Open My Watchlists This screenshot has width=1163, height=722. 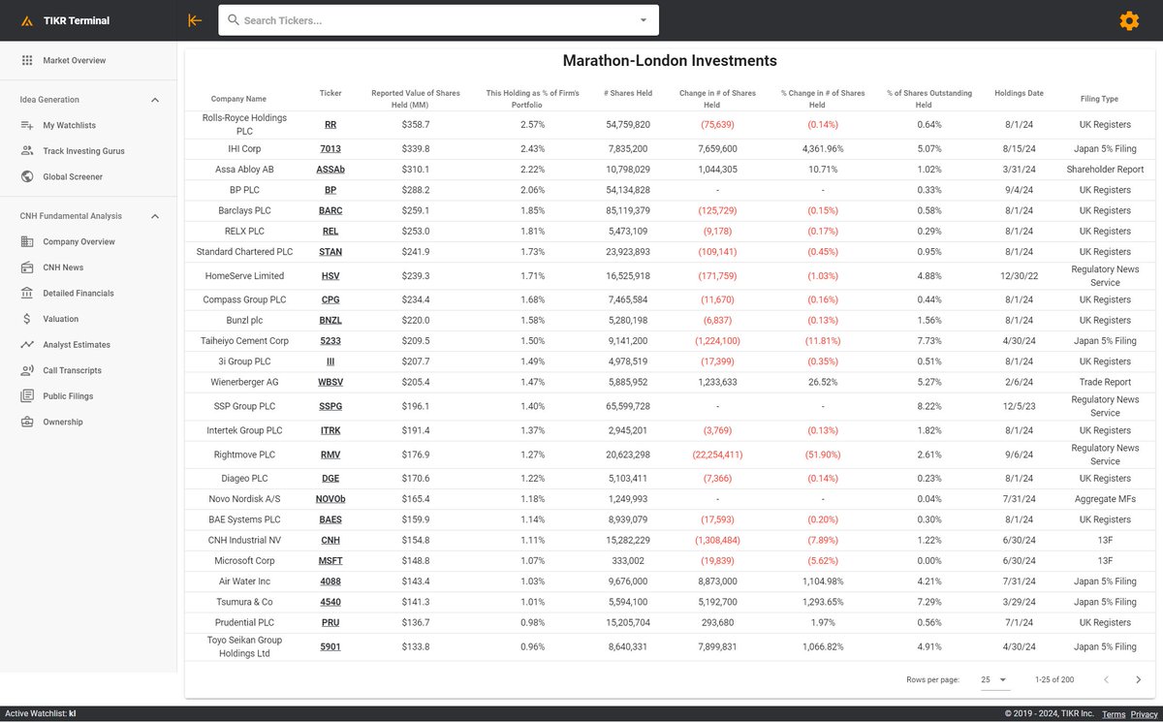(x=69, y=125)
